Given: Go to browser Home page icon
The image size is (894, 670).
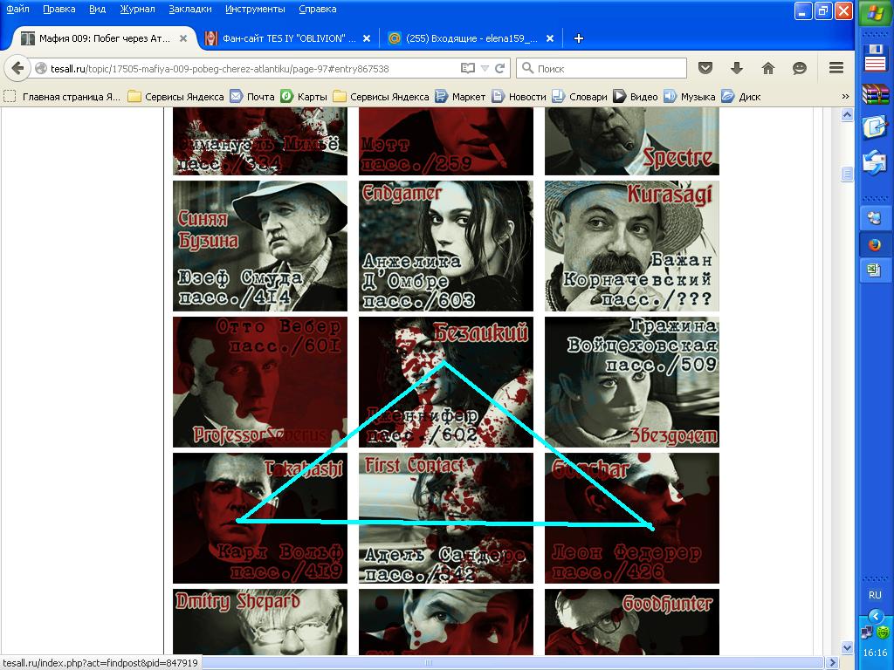Looking at the screenshot, I should coord(768,68).
